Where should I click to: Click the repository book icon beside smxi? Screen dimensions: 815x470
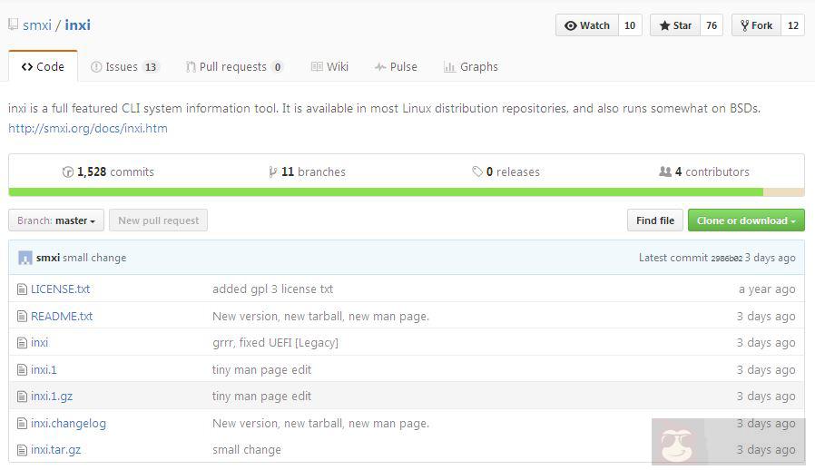coord(13,24)
